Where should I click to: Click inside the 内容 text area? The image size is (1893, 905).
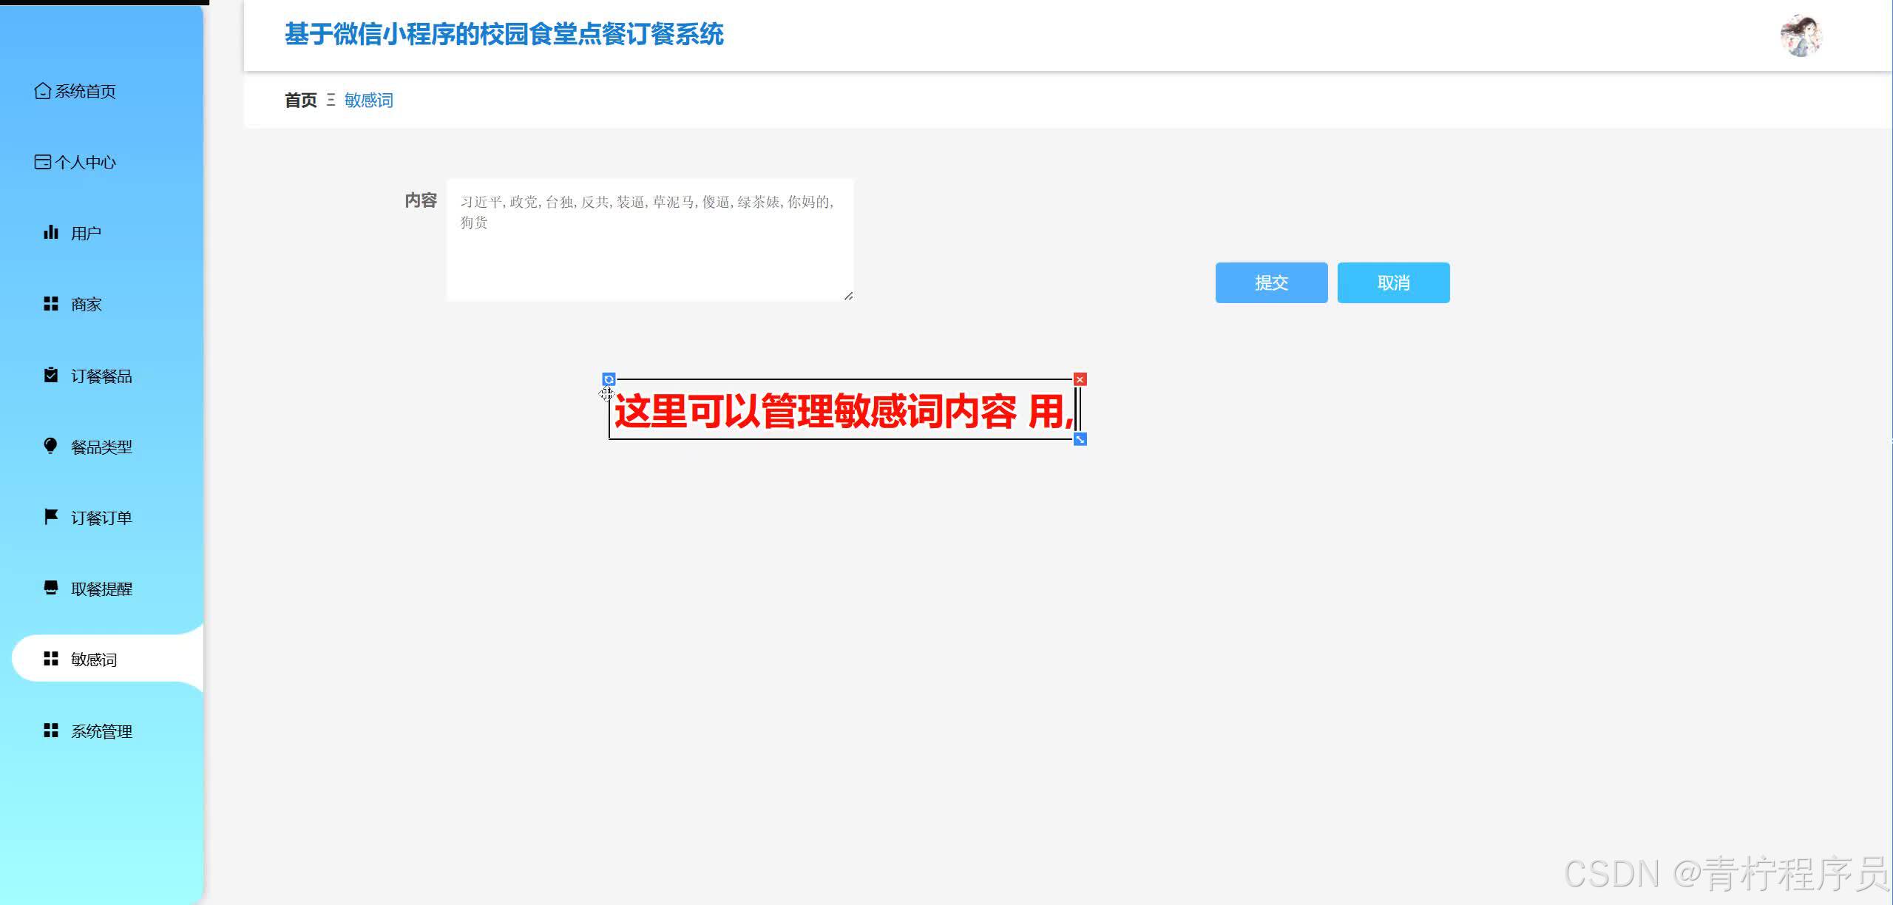point(649,239)
